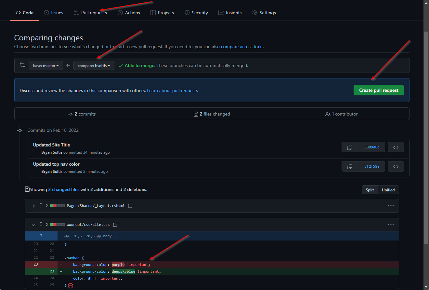Image resolution: width=429 pixels, height=290 pixels.
Task: Switch diff view to Split
Action: (370, 190)
